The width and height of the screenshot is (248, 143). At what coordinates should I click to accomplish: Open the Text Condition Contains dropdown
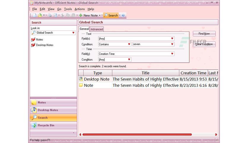coord(129,44)
